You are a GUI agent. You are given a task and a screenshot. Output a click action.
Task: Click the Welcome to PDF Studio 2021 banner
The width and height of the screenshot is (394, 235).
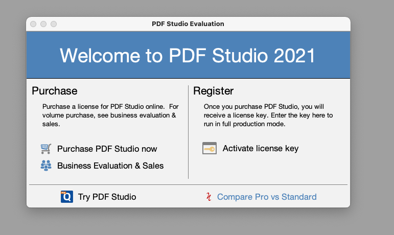click(x=188, y=55)
